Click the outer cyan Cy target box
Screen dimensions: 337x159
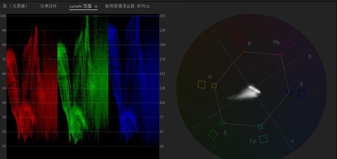point(263,139)
